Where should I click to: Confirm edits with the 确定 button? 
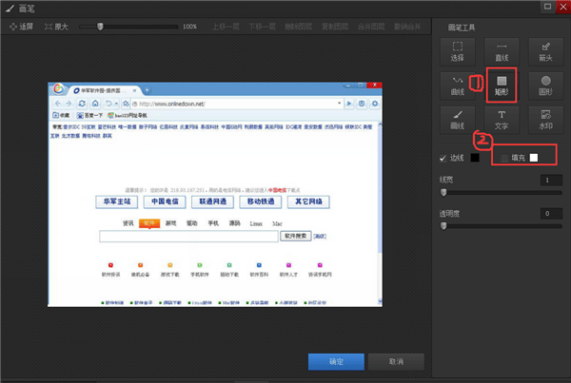point(336,362)
